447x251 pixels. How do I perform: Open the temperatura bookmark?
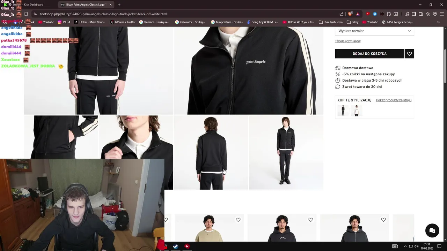(227, 22)
